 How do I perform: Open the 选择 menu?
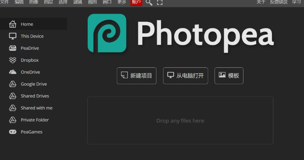(x=63, y=2)
